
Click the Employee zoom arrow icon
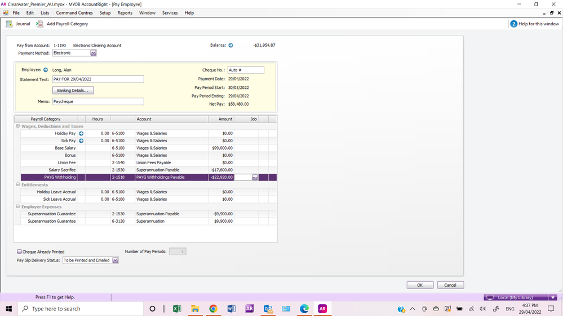(x=46, y=70)
